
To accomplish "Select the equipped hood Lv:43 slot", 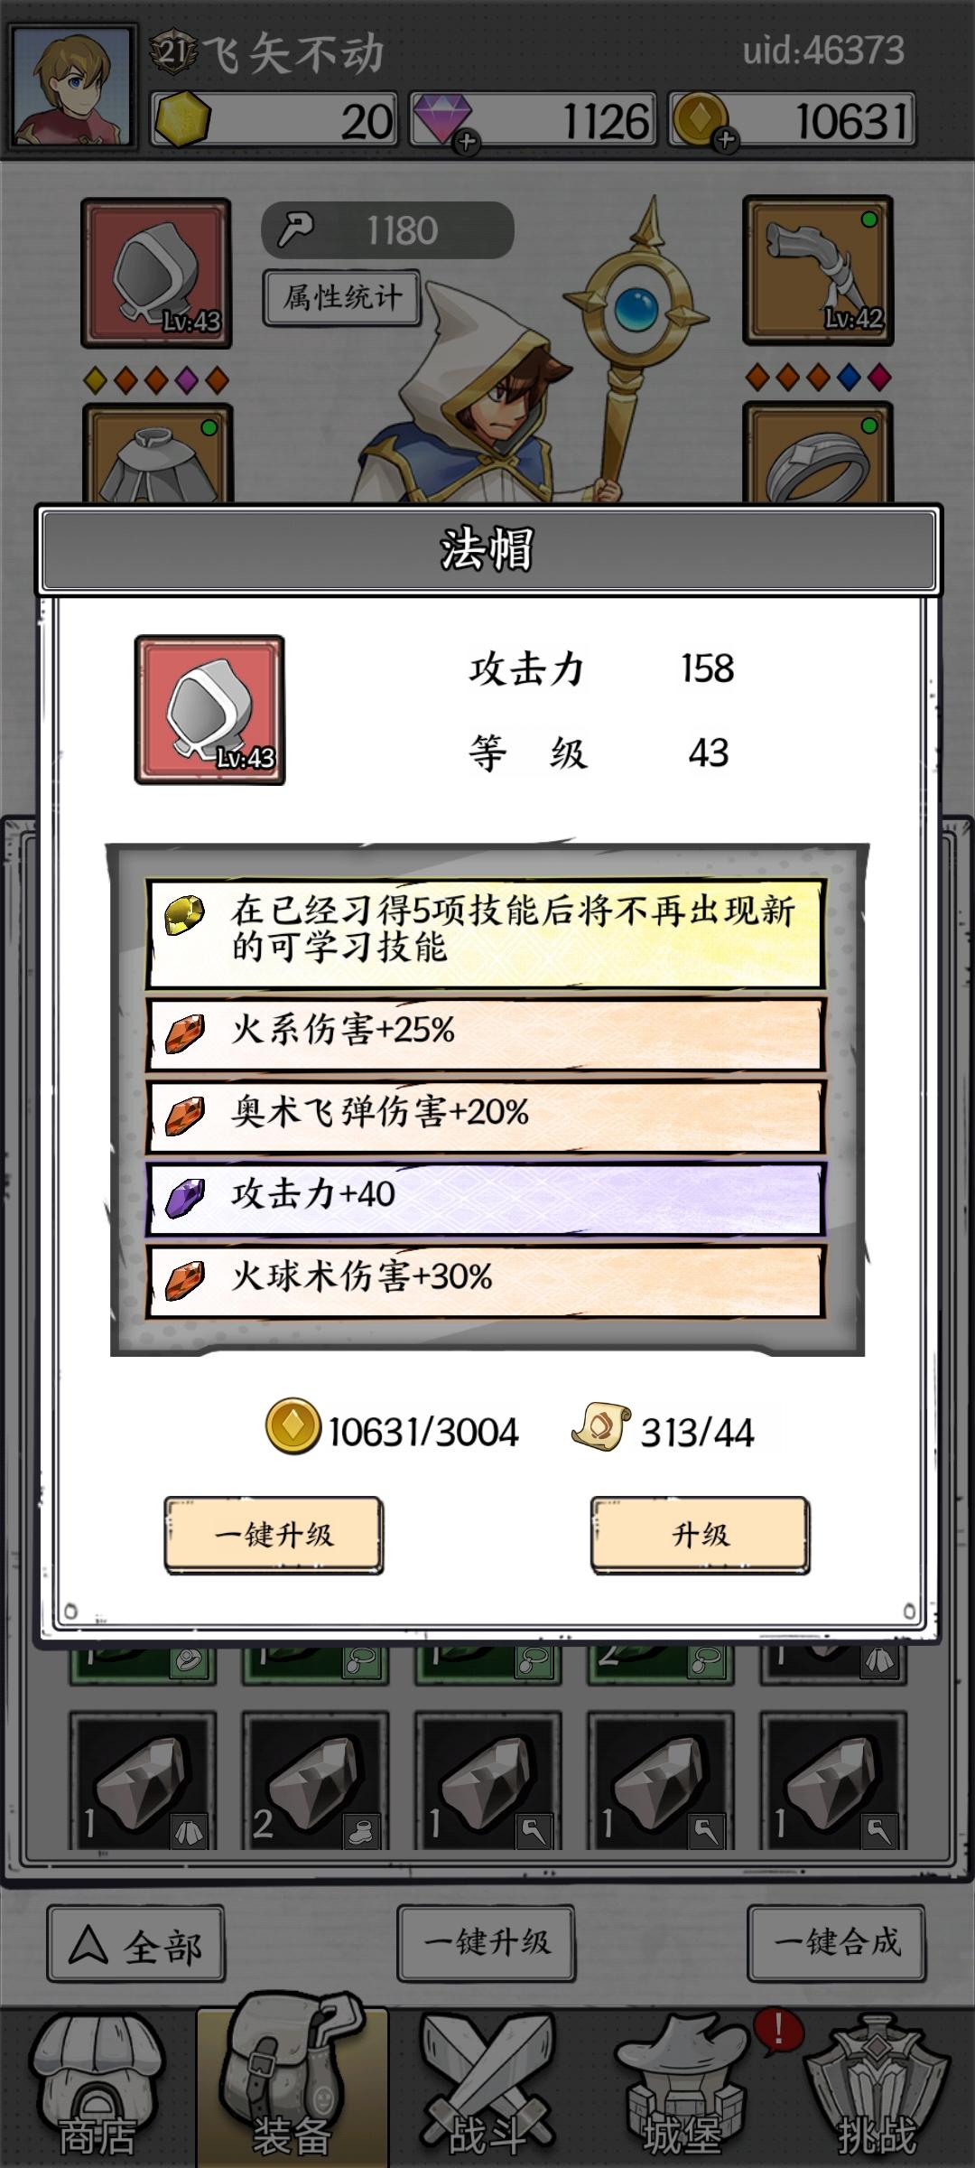I will pyautogui.click(x=156, y=273).
